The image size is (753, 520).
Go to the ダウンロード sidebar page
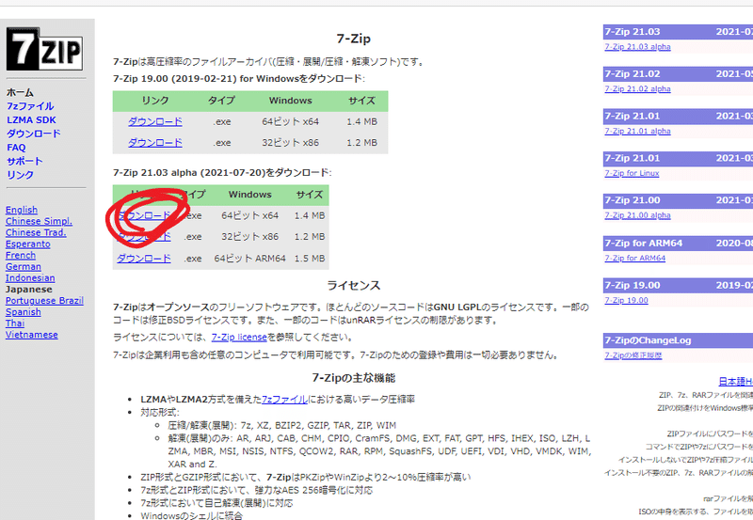point(34,134)
